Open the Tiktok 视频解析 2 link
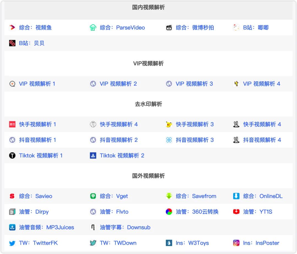 pos(122,156)
